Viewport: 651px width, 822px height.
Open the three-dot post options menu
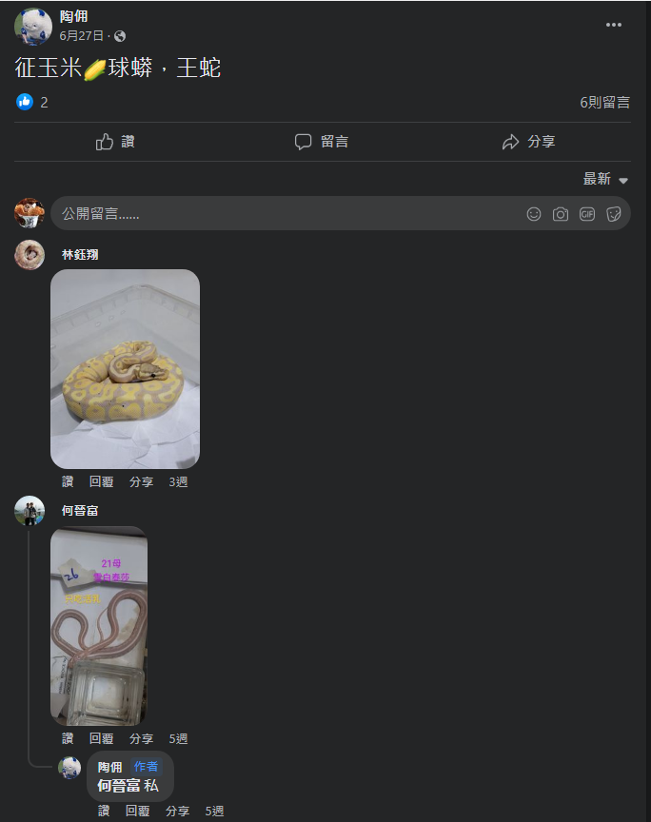point(613,25)
